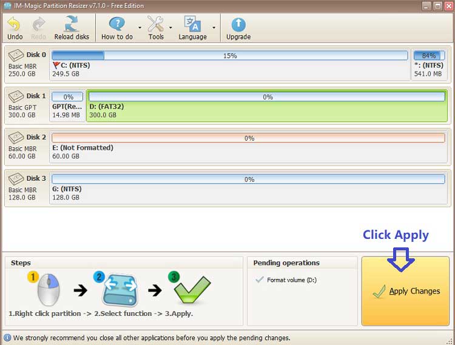Close the Partition Resizer window

(x=449, y=6)
